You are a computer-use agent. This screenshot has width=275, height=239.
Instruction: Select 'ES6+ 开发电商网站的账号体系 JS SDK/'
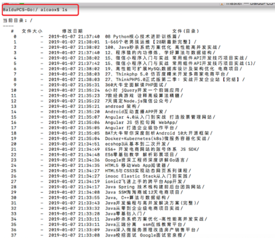click(152, 149)
